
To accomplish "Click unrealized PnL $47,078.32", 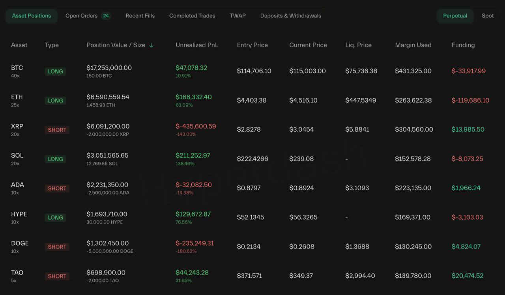I will click(191, 68).
